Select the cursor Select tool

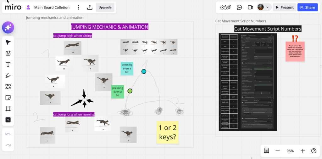[x=8, y=42]
